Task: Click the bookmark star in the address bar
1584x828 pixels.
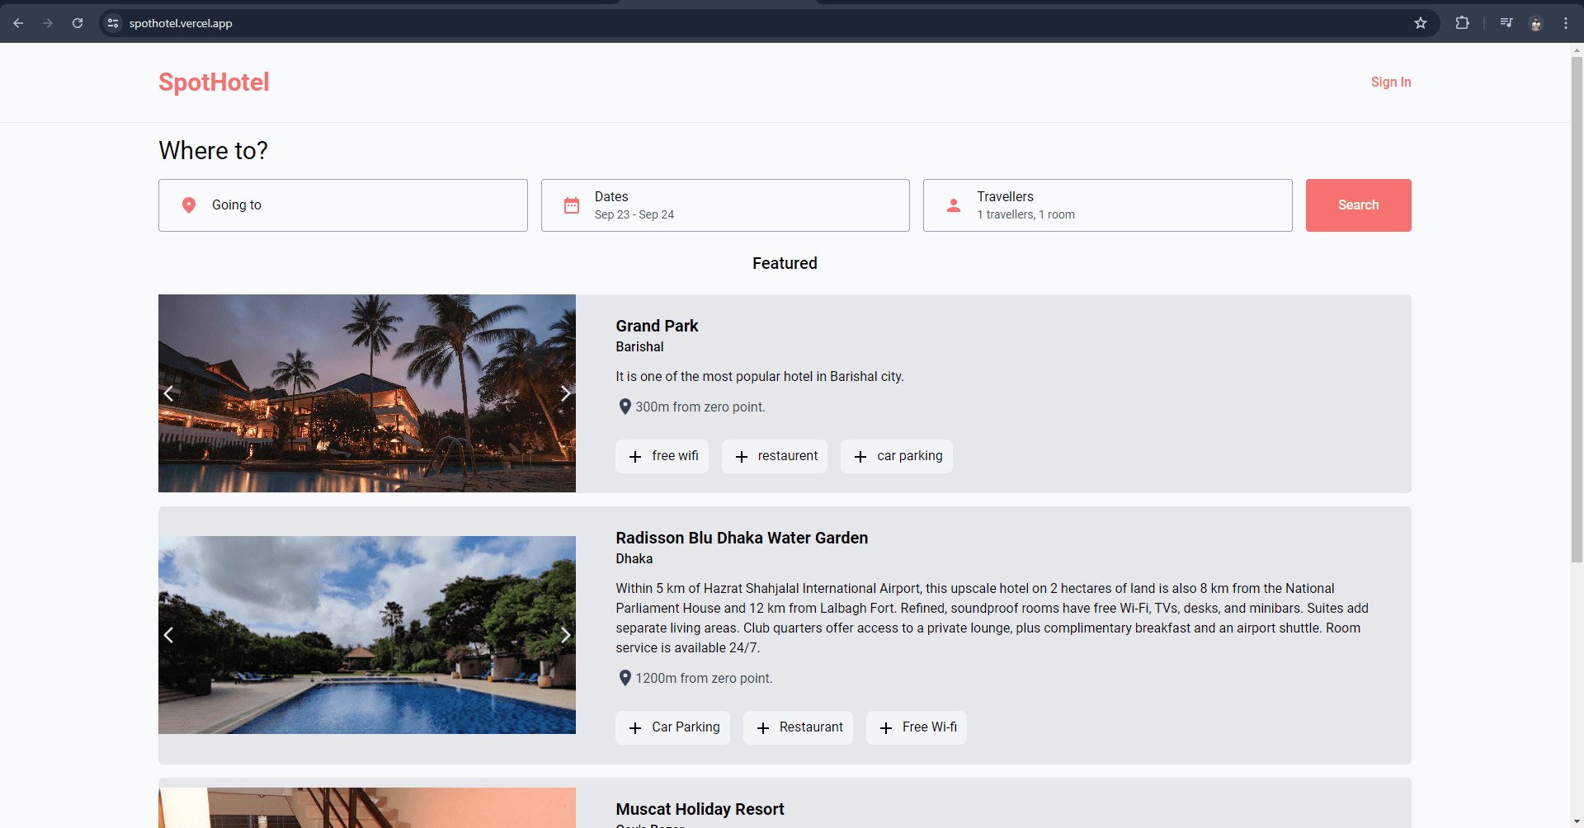Action: click(1421, 23)
